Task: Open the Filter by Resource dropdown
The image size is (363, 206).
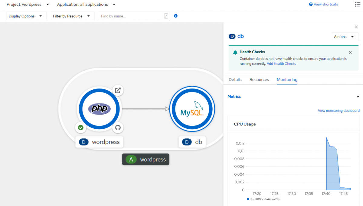Action: pos(72,16)
